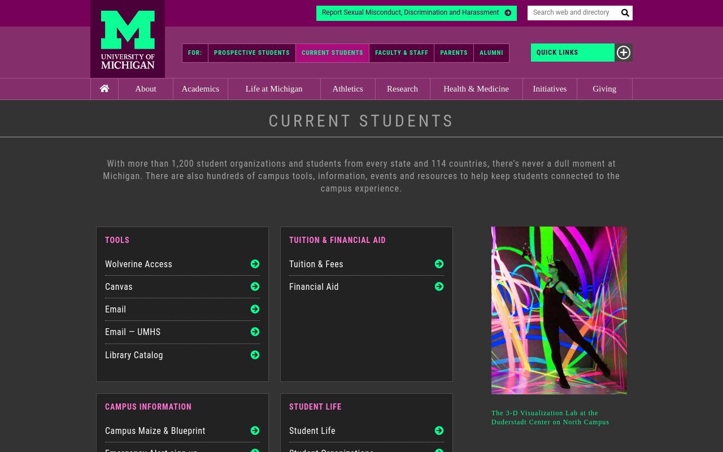Open the Email link under Tools
The image size is (723, 452).
point(115,309)
